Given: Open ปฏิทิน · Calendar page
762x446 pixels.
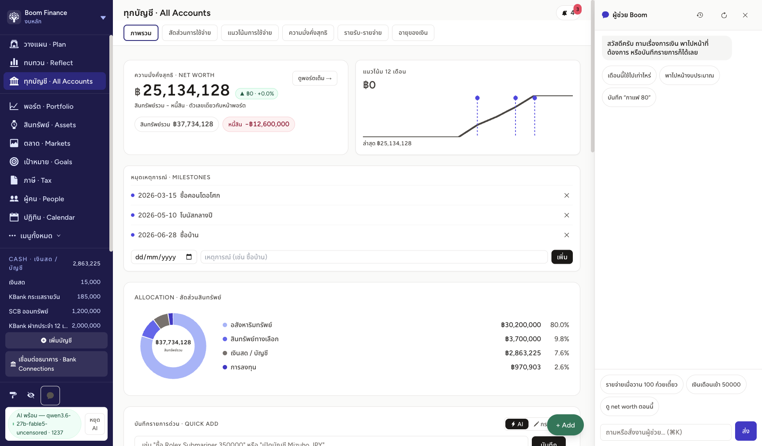Looking at the screenshot, I should 55,217.
